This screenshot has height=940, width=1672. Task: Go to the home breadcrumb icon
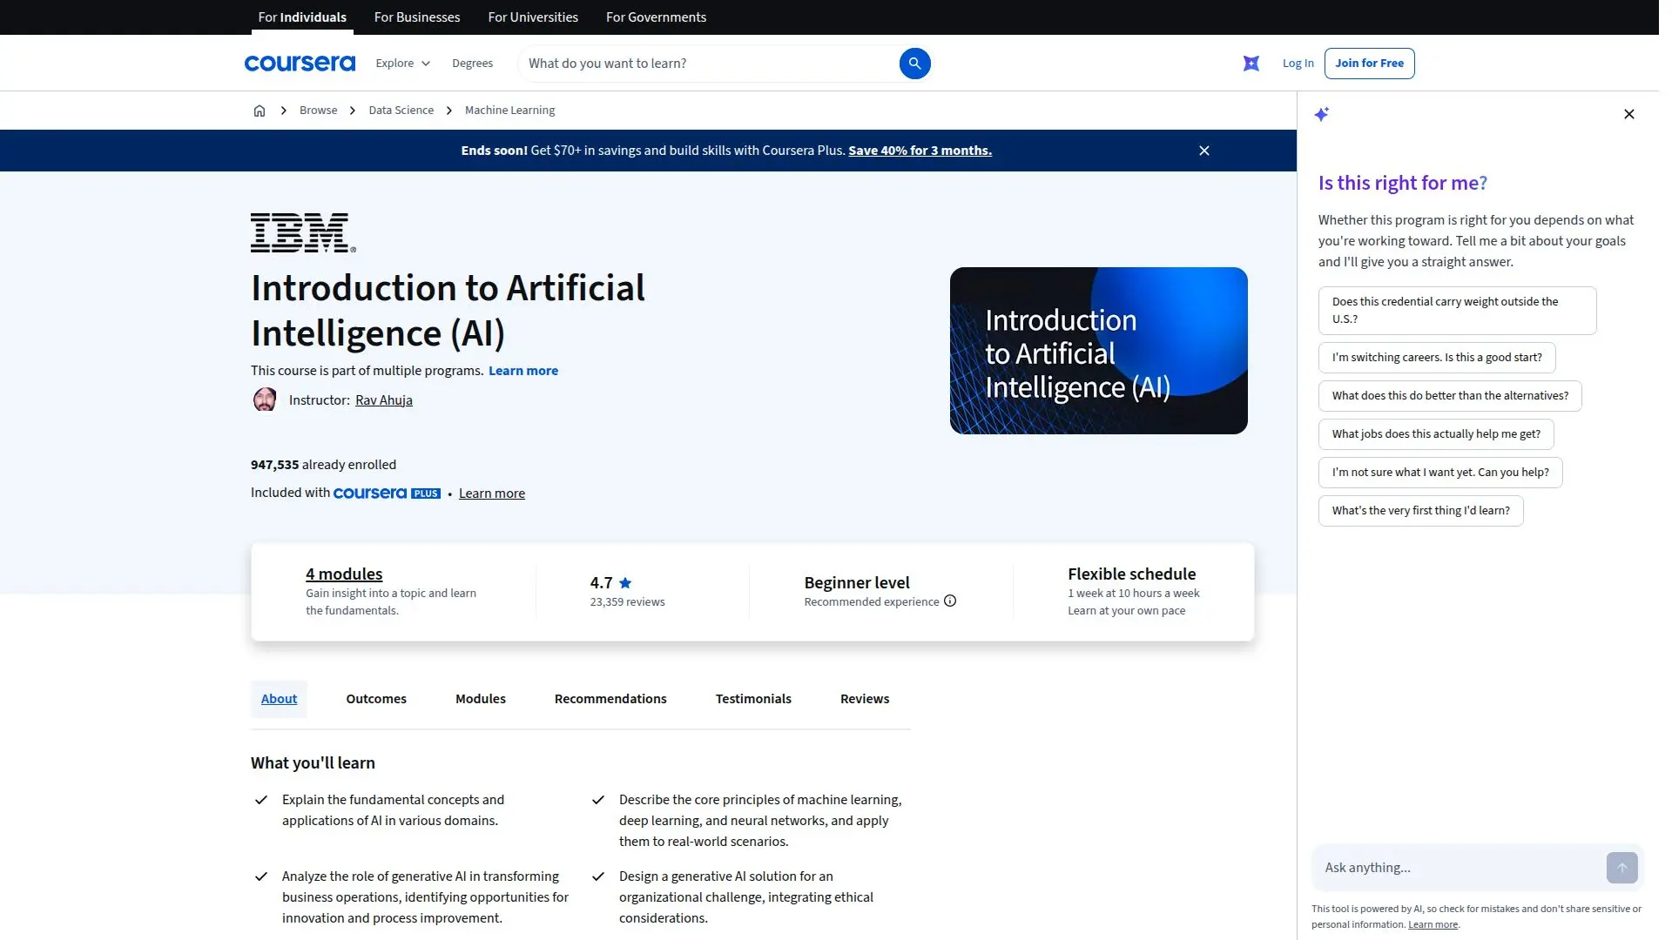pyautogui.click(x=260, y=111)
